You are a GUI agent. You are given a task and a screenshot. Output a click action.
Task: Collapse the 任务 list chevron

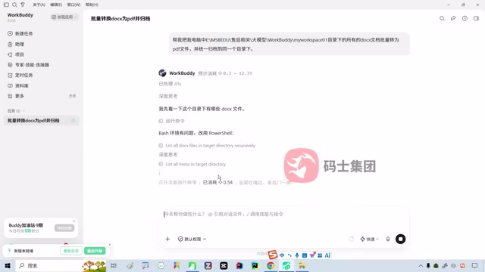(23, 111)
